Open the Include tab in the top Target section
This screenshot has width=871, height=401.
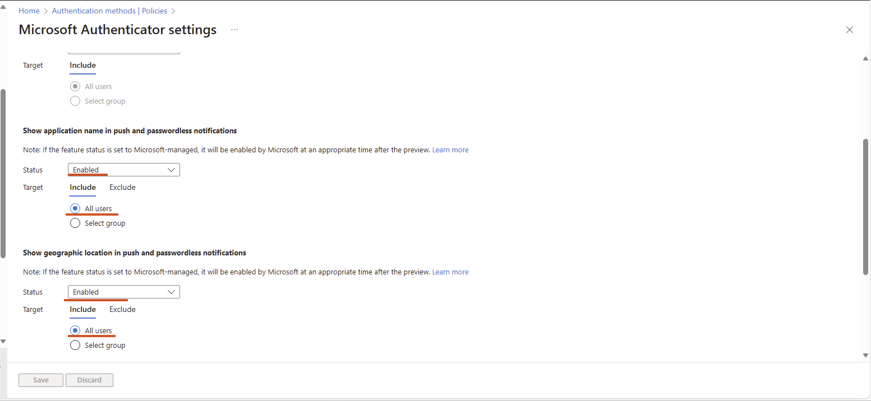(x=83, y=66)
